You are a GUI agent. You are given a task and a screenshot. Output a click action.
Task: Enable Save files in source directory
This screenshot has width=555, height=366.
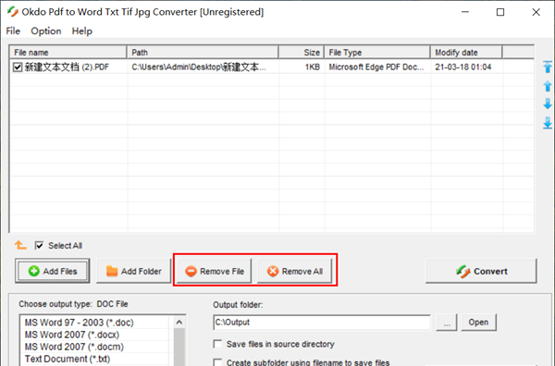click(x=217, y=344)
